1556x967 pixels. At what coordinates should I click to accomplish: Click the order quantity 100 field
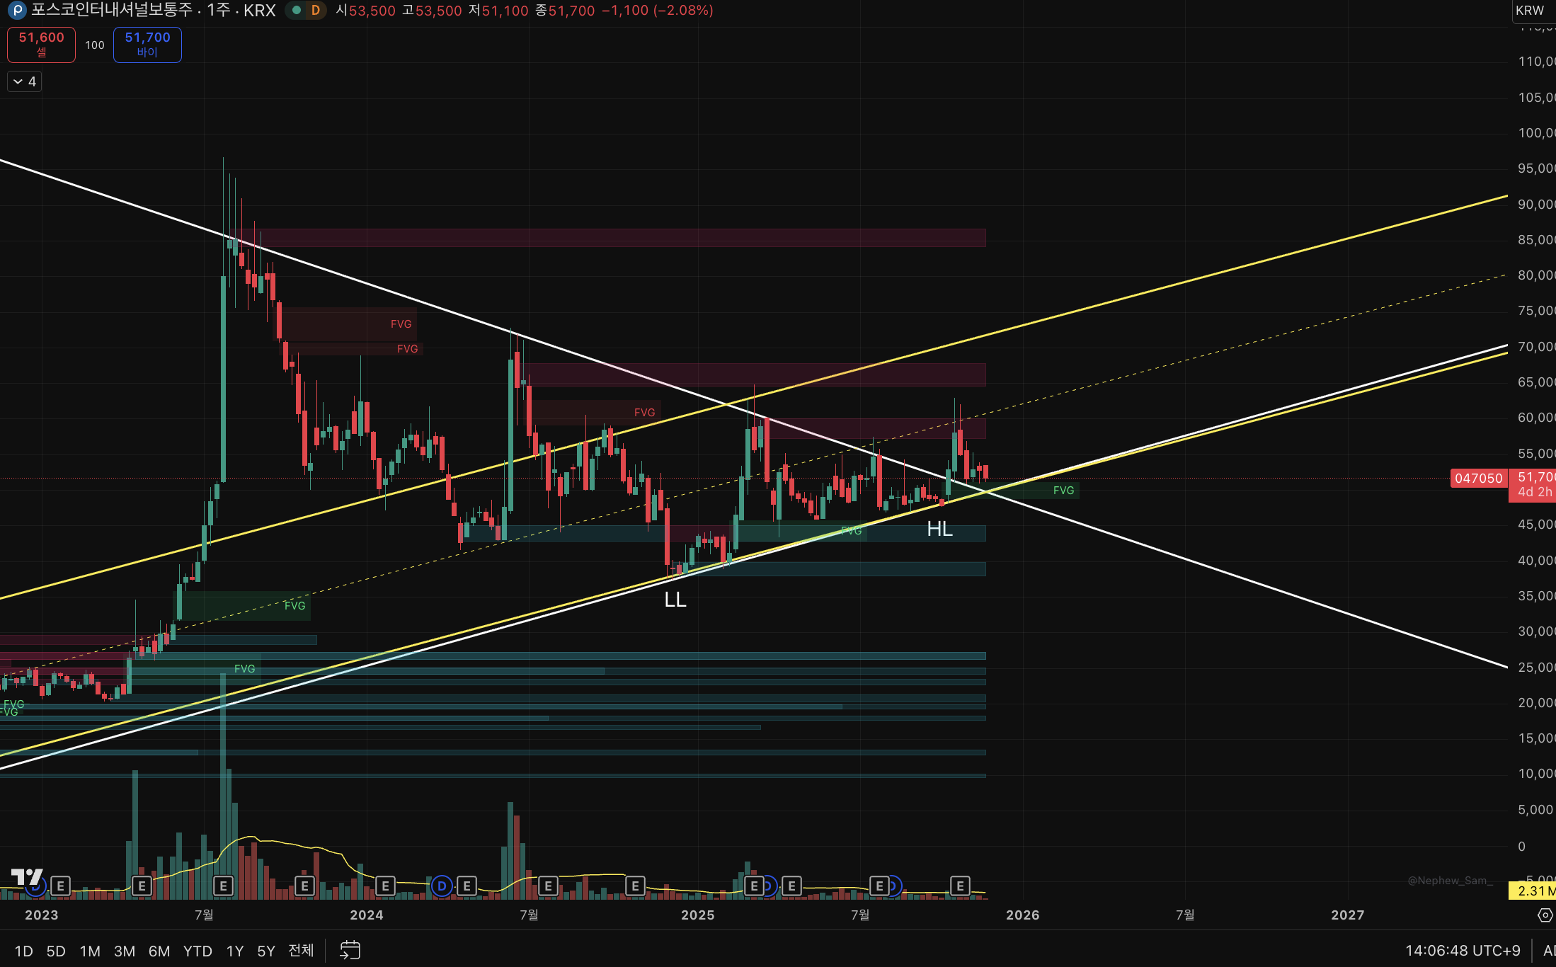(95, 45)
